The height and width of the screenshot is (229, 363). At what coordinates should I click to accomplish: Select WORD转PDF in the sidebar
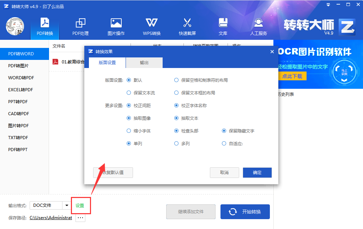tap(24, 78)
